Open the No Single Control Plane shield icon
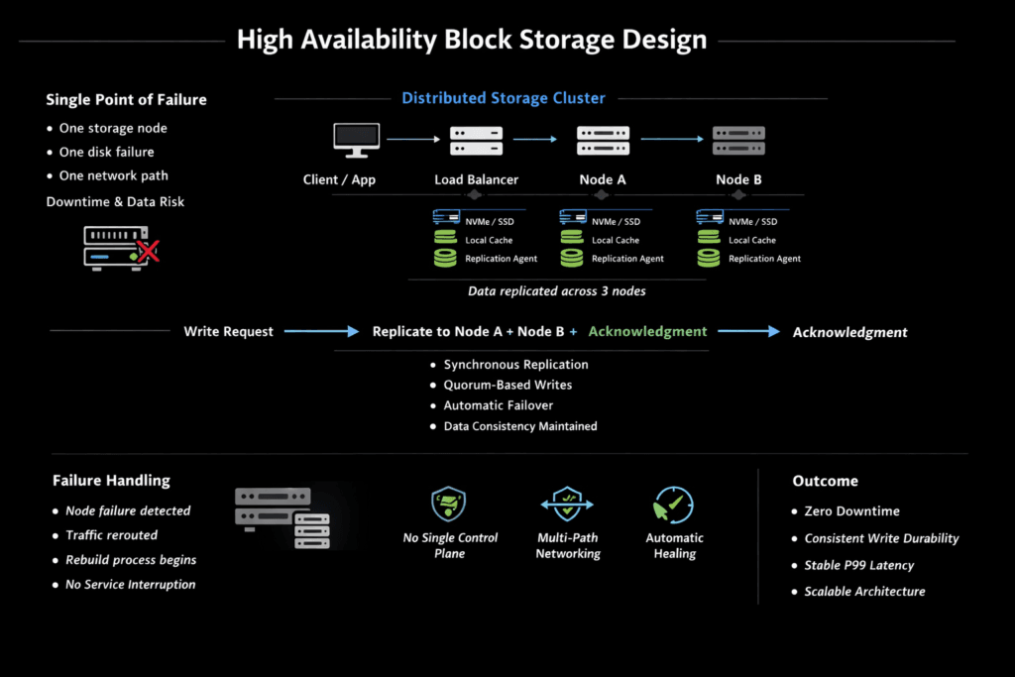 (448, 504)
